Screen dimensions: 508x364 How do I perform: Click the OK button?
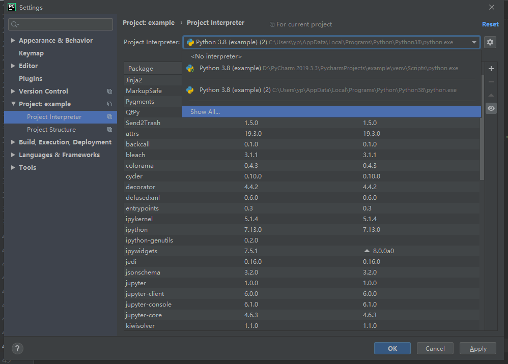pyautogui.click(x=392, y=348)
